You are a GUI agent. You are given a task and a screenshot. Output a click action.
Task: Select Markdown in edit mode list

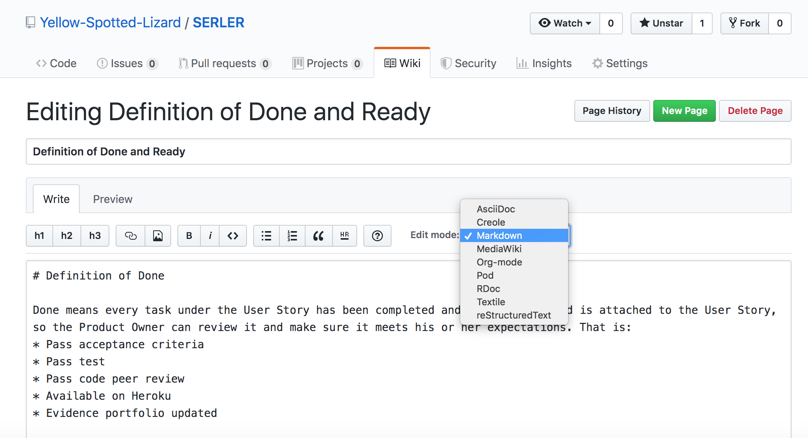point(514,236)
